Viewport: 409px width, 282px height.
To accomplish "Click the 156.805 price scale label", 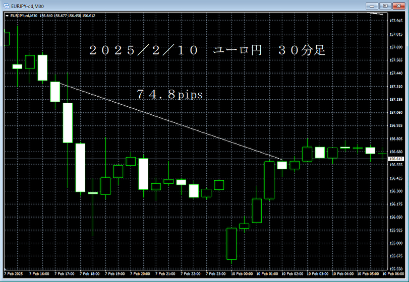I will click(396, 139).
